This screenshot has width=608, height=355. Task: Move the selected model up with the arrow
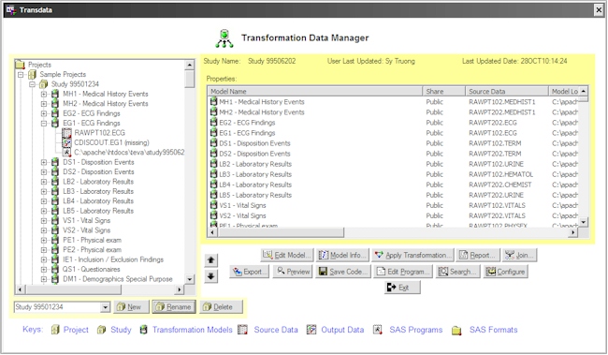pos(211,260)
